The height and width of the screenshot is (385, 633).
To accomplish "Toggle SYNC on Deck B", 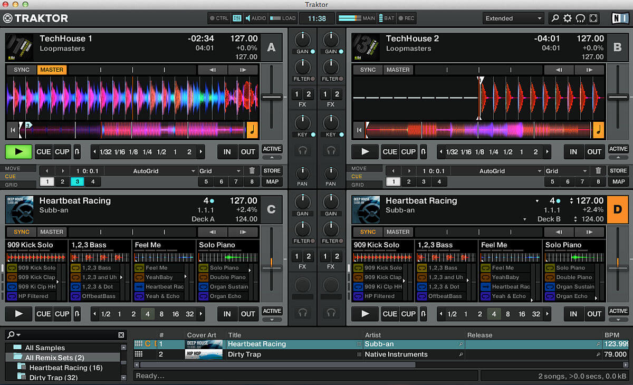I will point(368,70).
